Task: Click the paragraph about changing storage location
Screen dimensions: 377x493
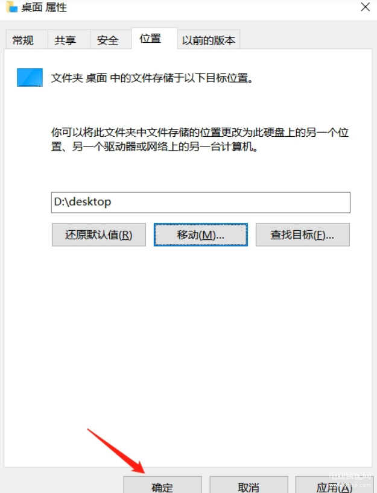Action: 200,139
